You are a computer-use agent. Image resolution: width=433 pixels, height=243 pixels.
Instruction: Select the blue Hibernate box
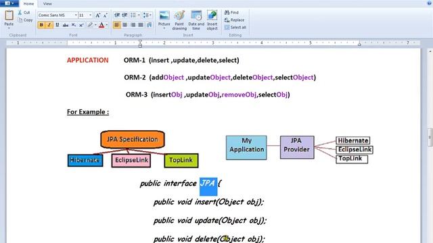[85, 161]
